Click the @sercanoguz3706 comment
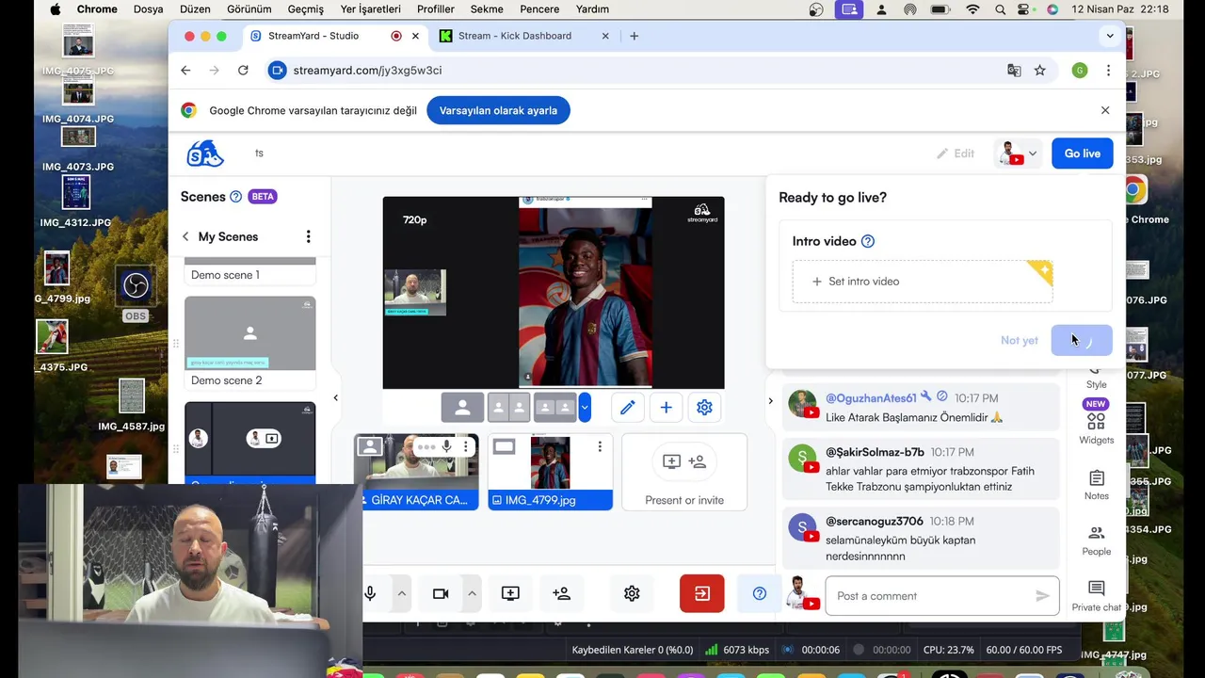This screenshot has height=678, width=1205. tap(922, 539)
